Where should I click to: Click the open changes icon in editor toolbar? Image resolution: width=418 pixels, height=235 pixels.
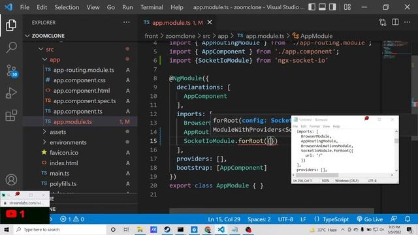click(383, 22)
